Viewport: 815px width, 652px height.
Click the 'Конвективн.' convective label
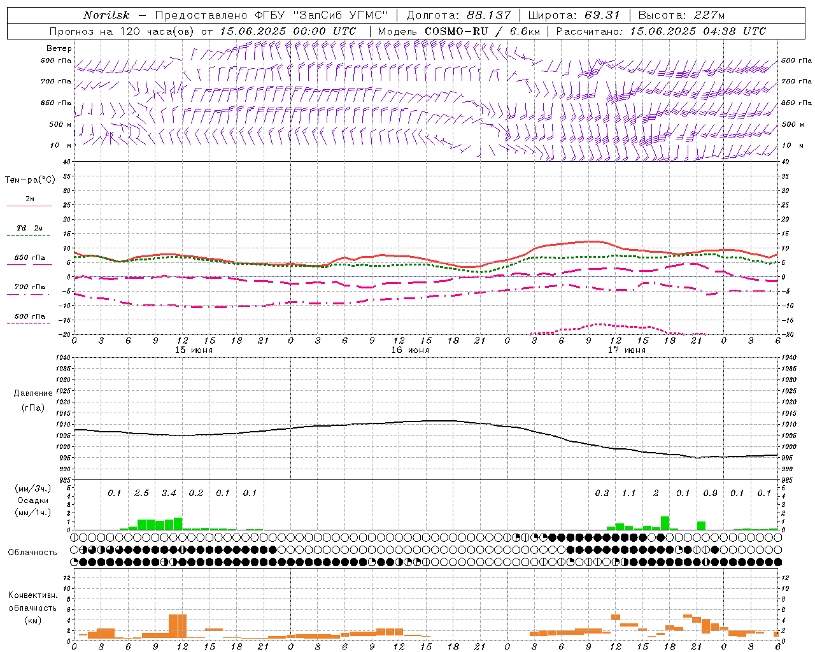(x=32, y=595)
